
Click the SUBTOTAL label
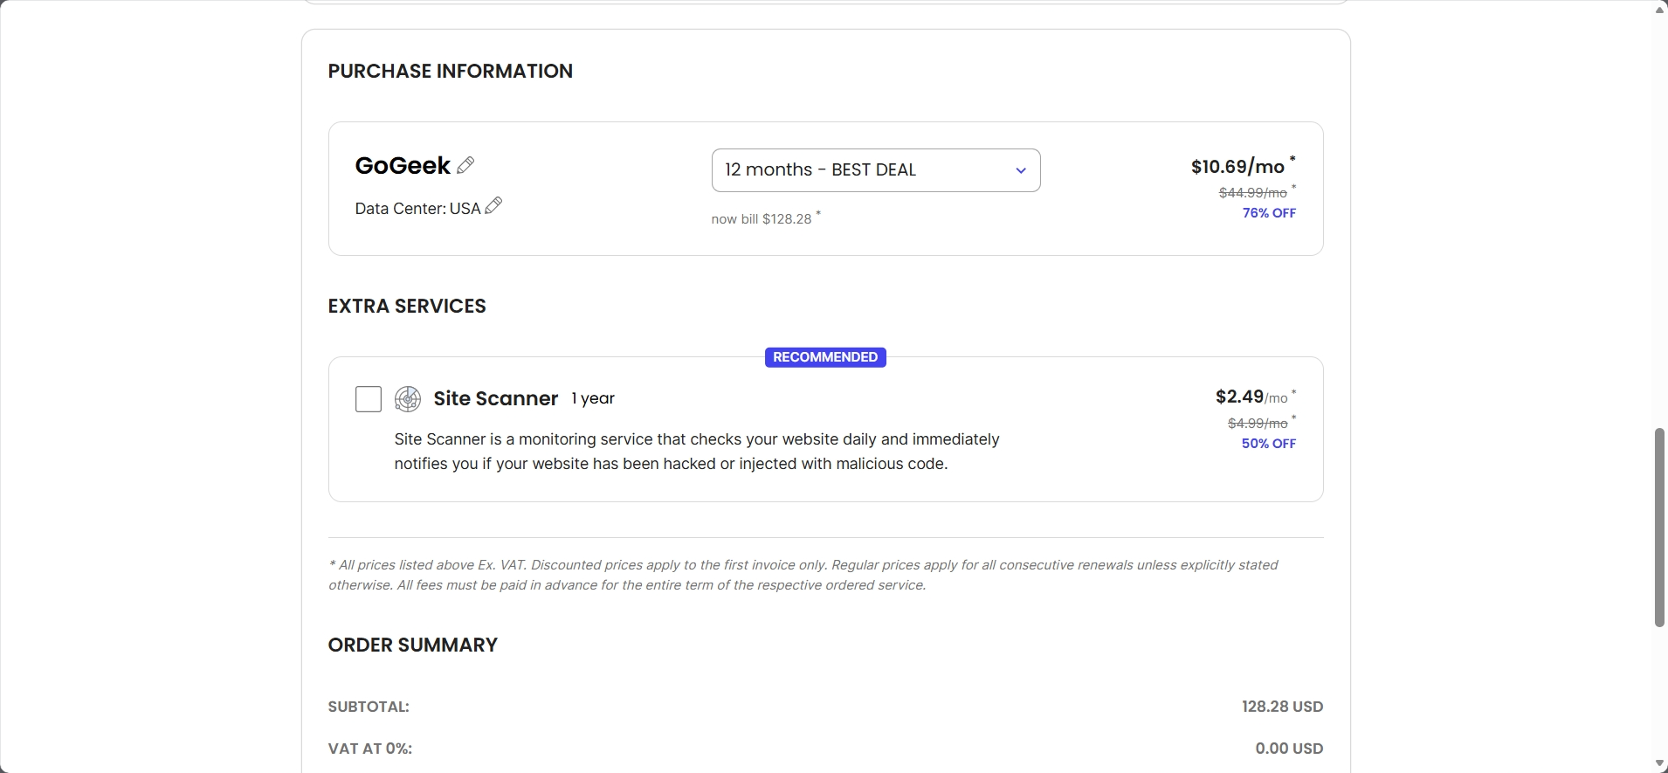click(x=369, y=707)
